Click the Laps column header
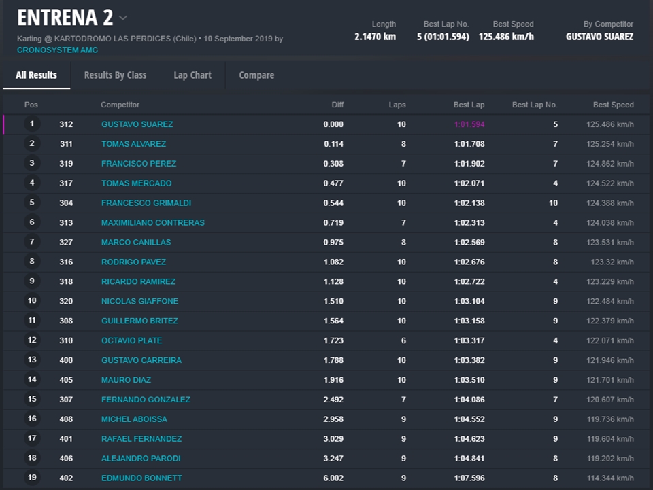This screenshot has width=653, height=490. point(397,105)
